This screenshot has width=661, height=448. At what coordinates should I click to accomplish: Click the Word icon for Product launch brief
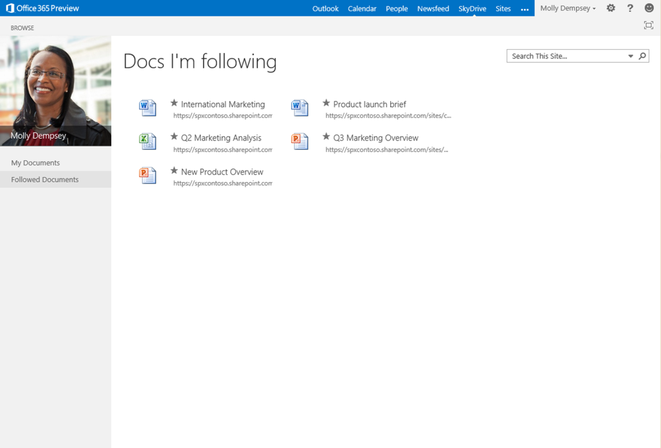point(299,108)
